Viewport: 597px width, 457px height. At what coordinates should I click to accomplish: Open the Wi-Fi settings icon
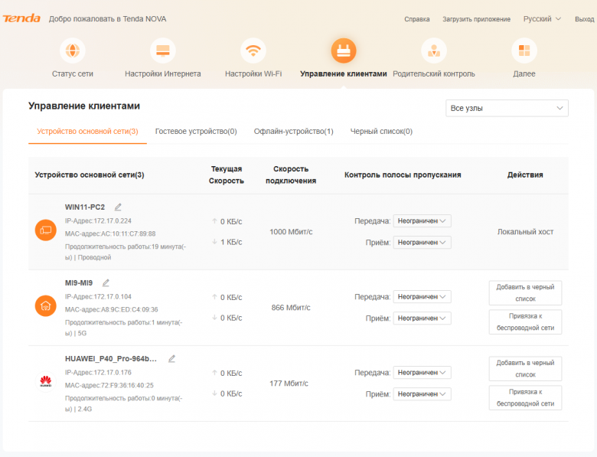click(253, 51)
